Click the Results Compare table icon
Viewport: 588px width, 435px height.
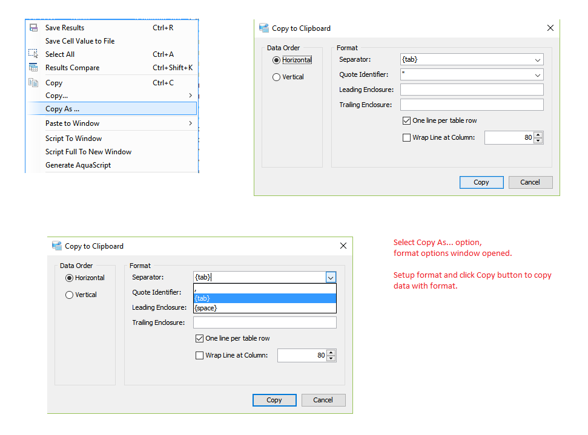point(33,67)
